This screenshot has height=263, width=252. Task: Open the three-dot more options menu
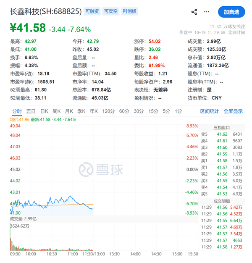point(206,12)
